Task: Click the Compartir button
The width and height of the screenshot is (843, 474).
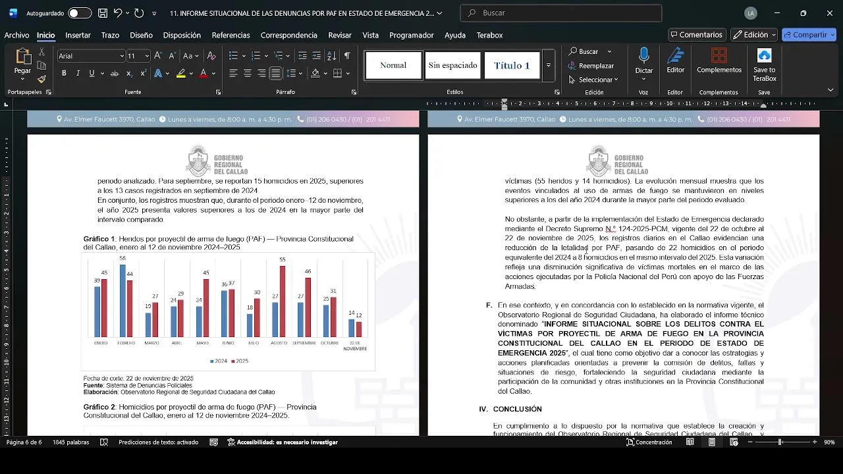Action: pos(809,35)
